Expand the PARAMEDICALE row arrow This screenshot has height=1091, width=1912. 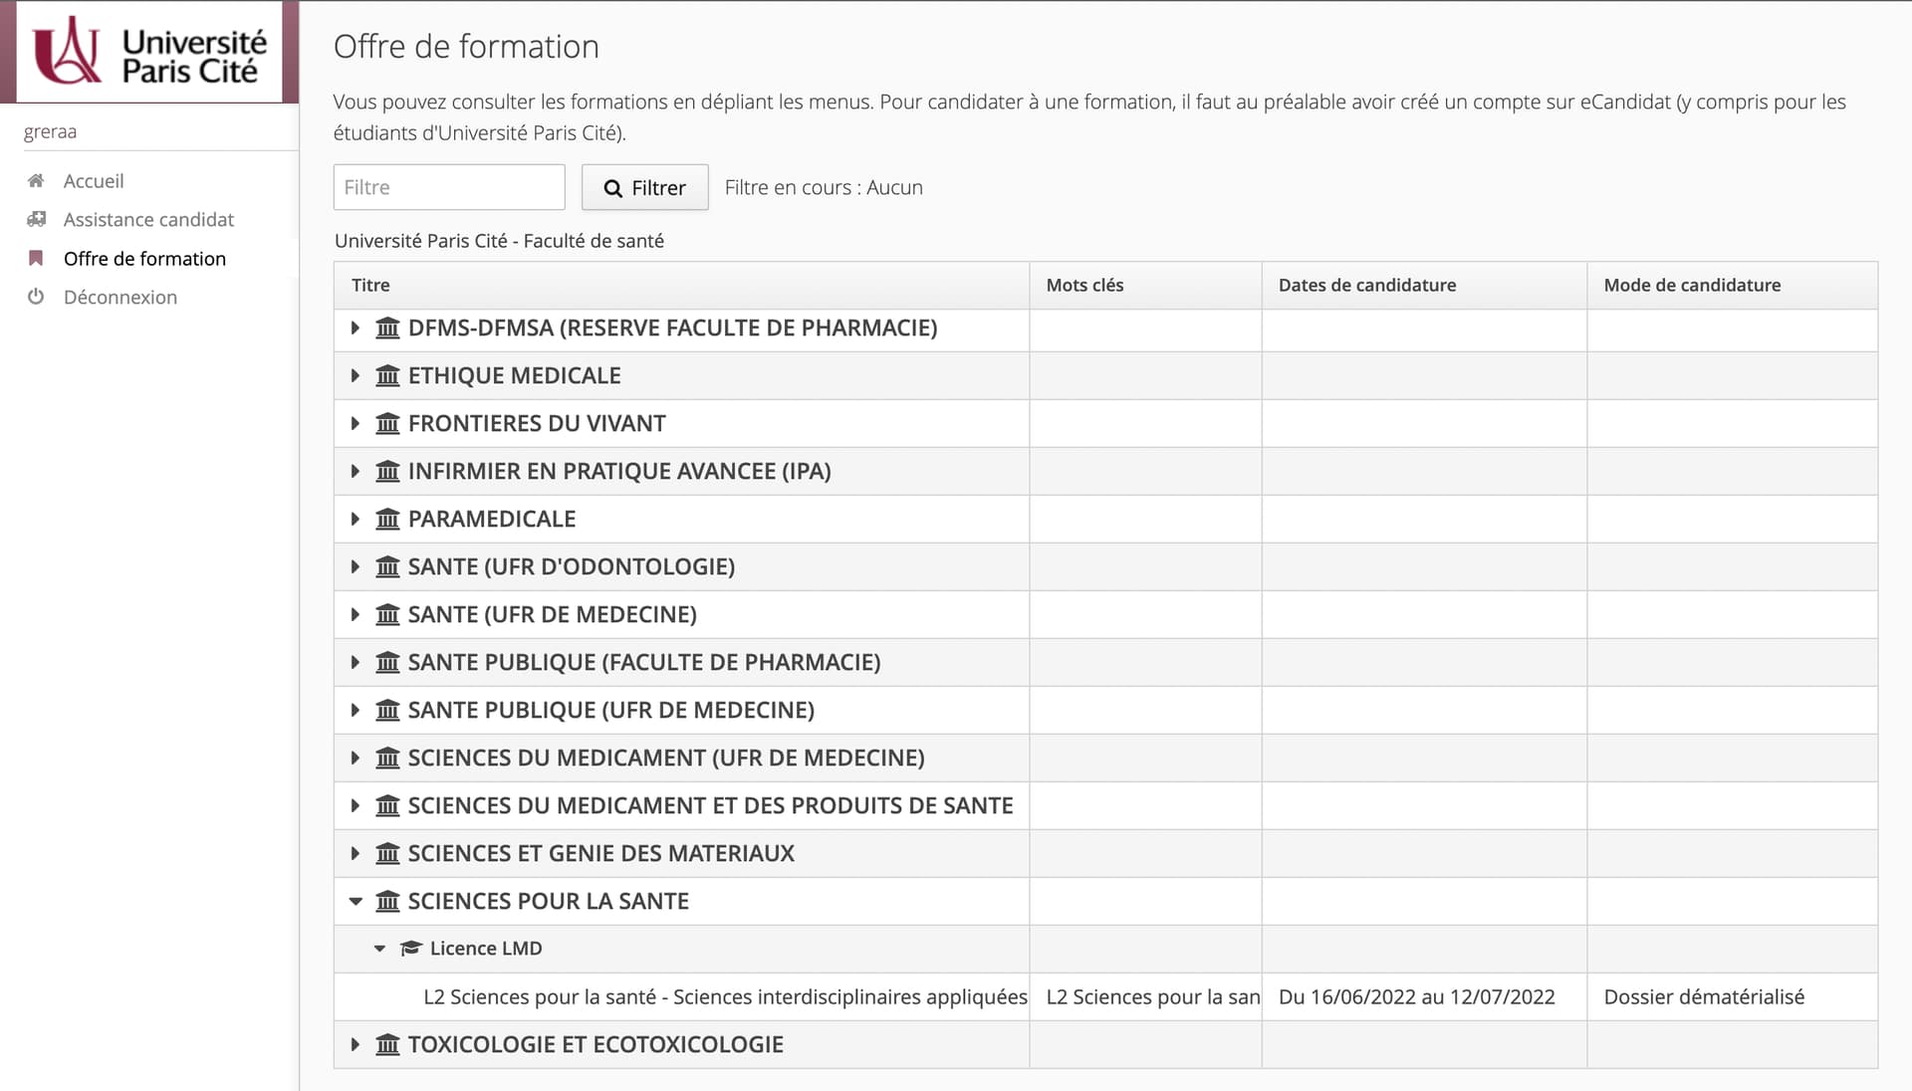click(x=355, y=519)
